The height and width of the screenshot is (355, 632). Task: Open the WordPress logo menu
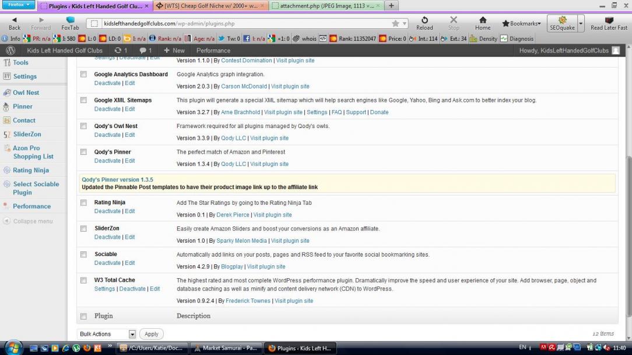point(11,50)
